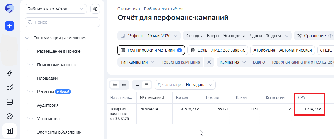This screenshot has width=334, height=139.
Task: Switch to flat list view toggle
Action: click(115, 85)
